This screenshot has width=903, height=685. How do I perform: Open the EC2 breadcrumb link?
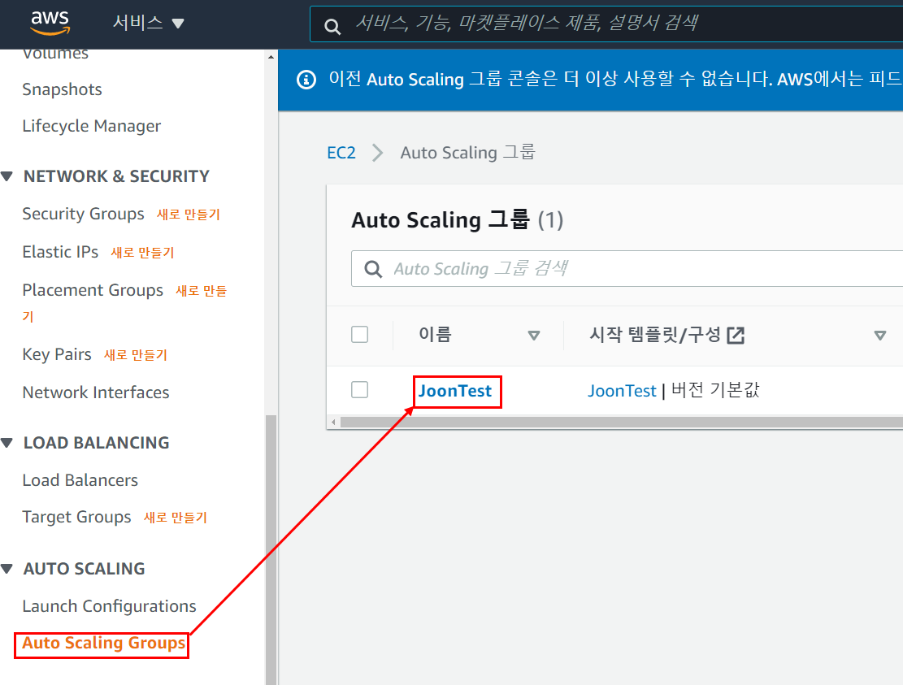click(341, 153)
